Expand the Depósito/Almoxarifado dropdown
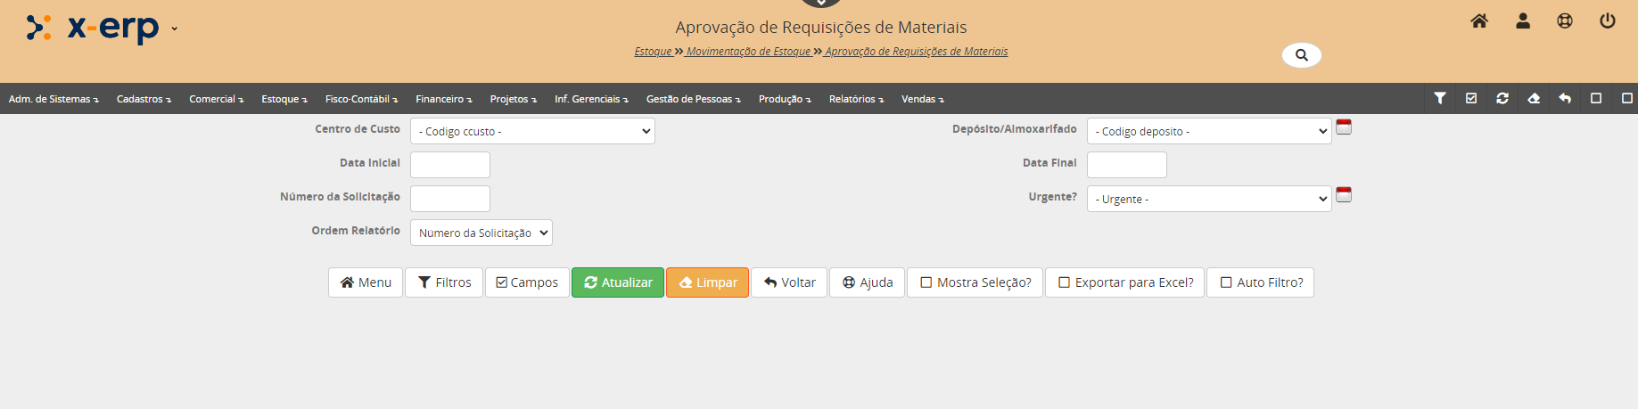This screenshot has height=409, width=1638. [1208, 131]
